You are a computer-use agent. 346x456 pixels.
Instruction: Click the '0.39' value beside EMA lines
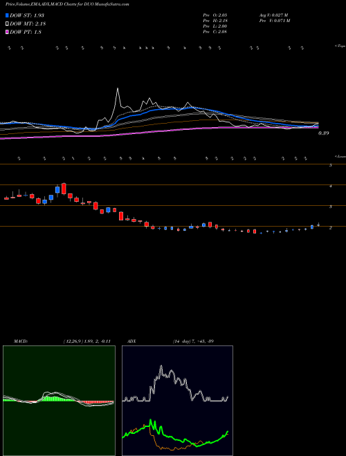point(323,133)
